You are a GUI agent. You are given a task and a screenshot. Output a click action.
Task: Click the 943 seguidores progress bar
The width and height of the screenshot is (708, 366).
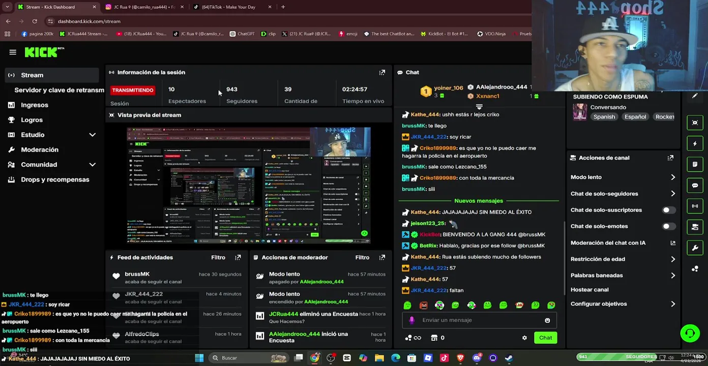coord(641,357)
